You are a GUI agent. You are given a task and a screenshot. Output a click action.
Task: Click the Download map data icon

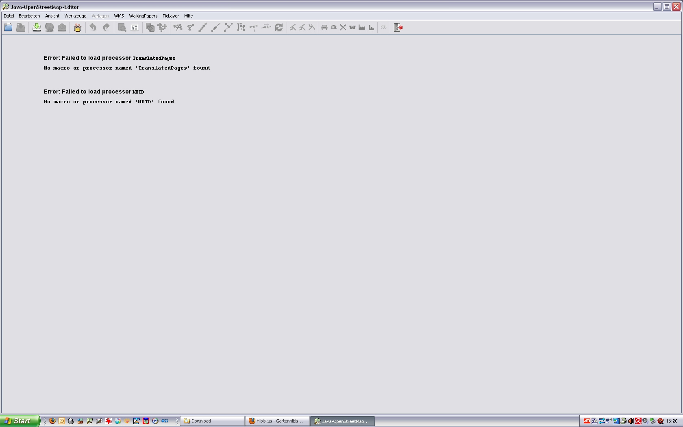(37, 28)
